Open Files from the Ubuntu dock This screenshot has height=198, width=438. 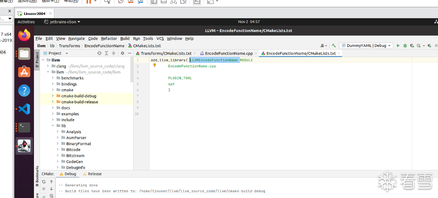[24, 54]
